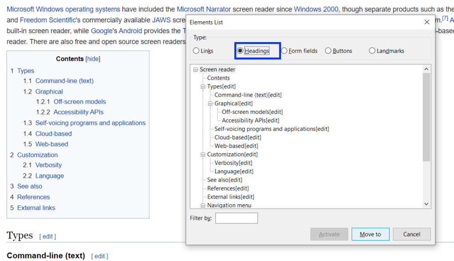Select Off-screen models[edit] in tree

point(252,112)
